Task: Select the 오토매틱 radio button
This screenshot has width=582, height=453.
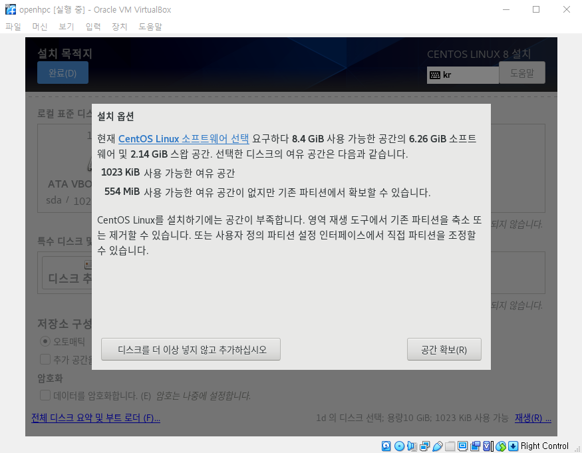Action: [45, 341]
